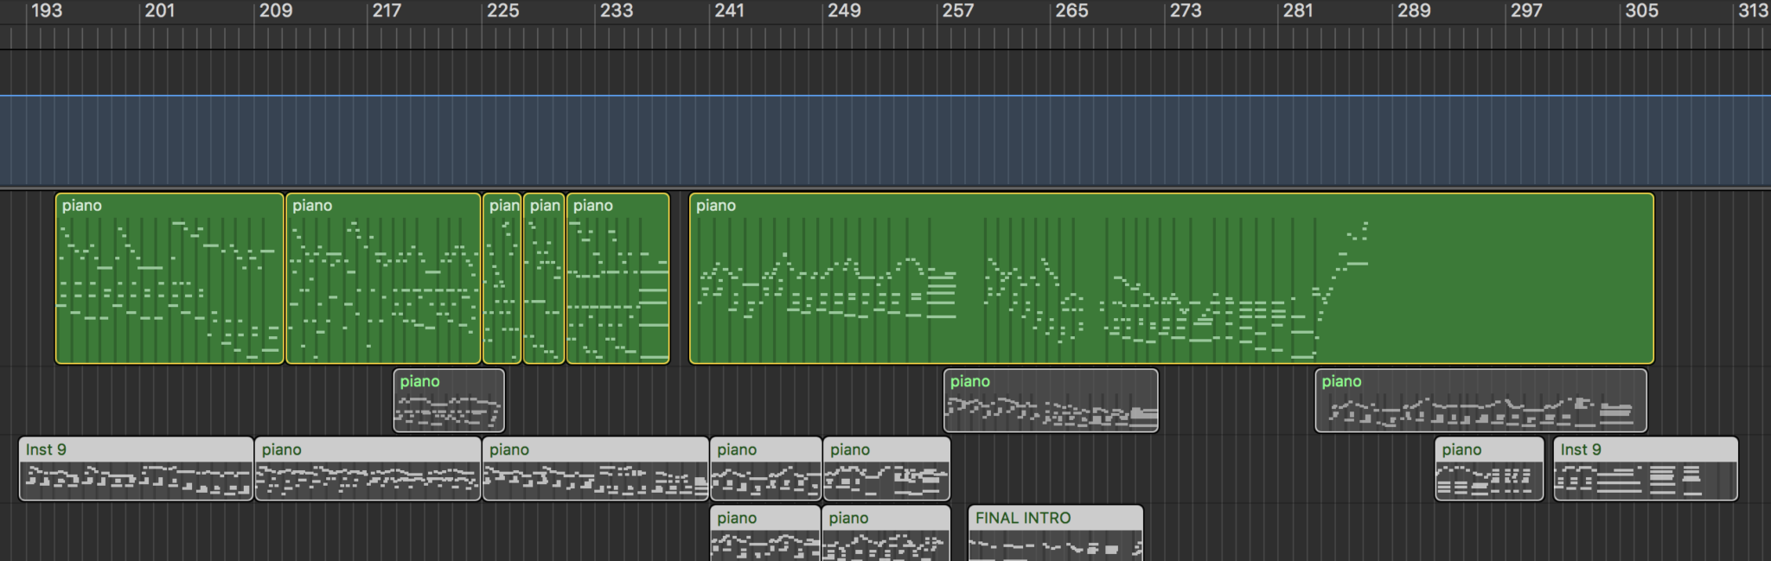The height and width of the screenshot is (561, 1771).
Task: Click bar 273 in the ruler
Action: [x=1185, y=11]
